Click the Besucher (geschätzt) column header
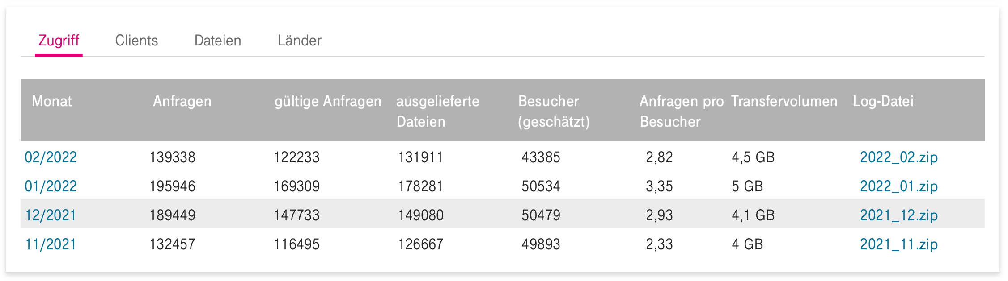Image resolution: width=1008 pixels, height=281 pixels. pos(554,111)
